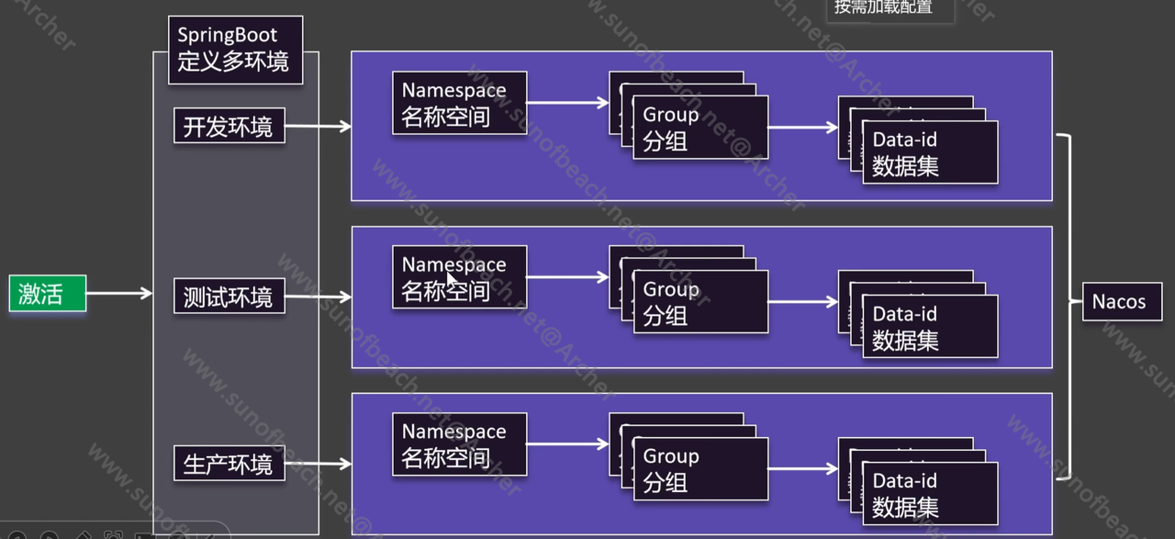Click the focus frame icon in slideshow toolbar
The height and width of the screenshot is (539, 1175).
tap(114, 535)
